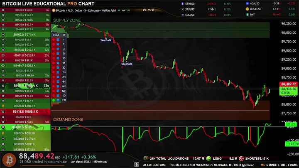This screenshot has height=168, width=299.
Task: Click the dollar icon next to DXY
Action: point(248,15)
